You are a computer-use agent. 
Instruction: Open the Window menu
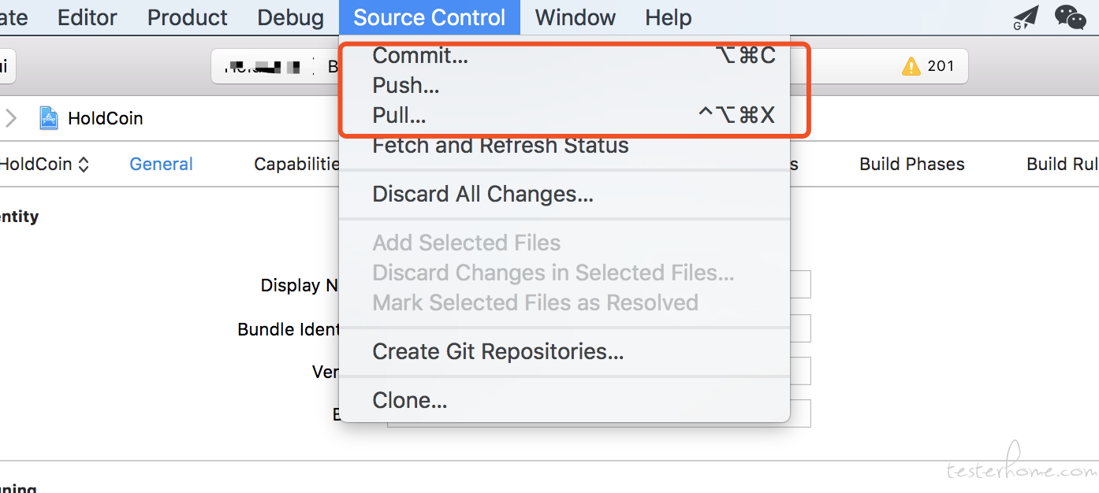(x=576, y=17)
